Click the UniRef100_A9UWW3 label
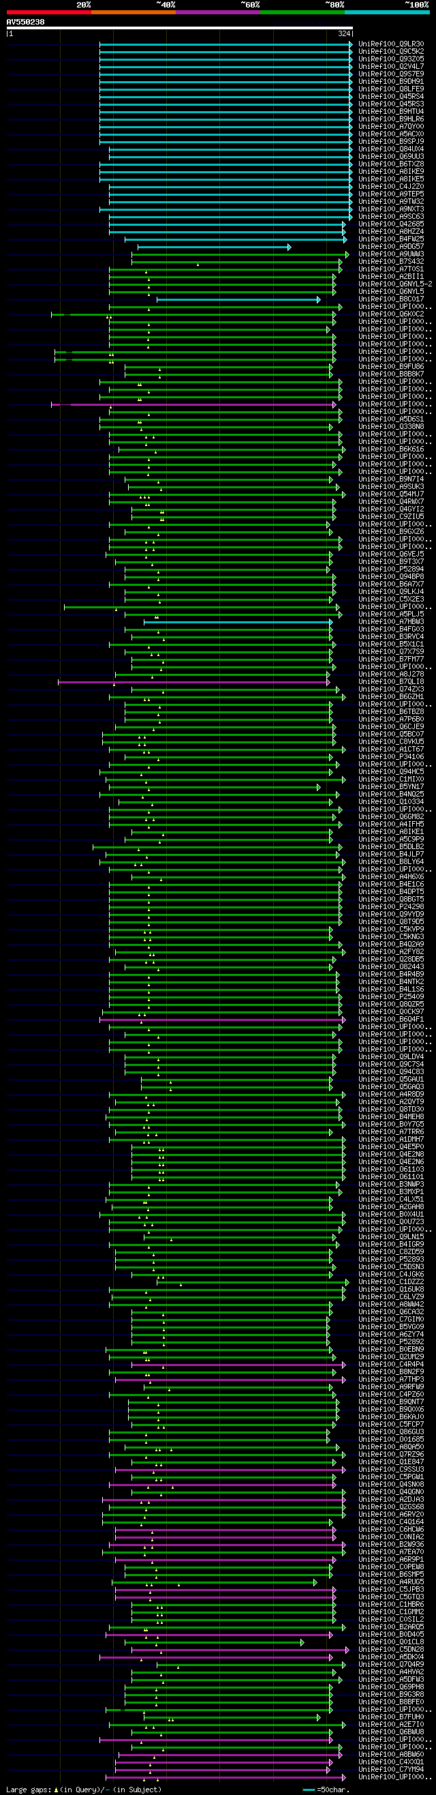The image size is (436, 1795). pyautogui.click(x=391, y=254)
